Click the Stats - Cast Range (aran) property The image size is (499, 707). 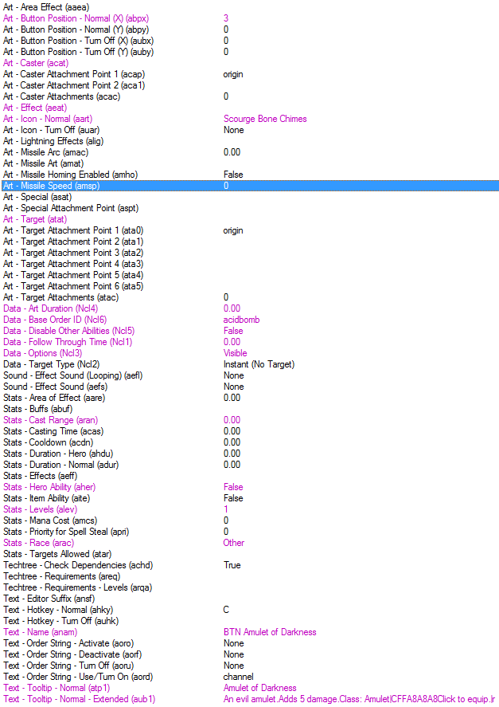(50, 420)
